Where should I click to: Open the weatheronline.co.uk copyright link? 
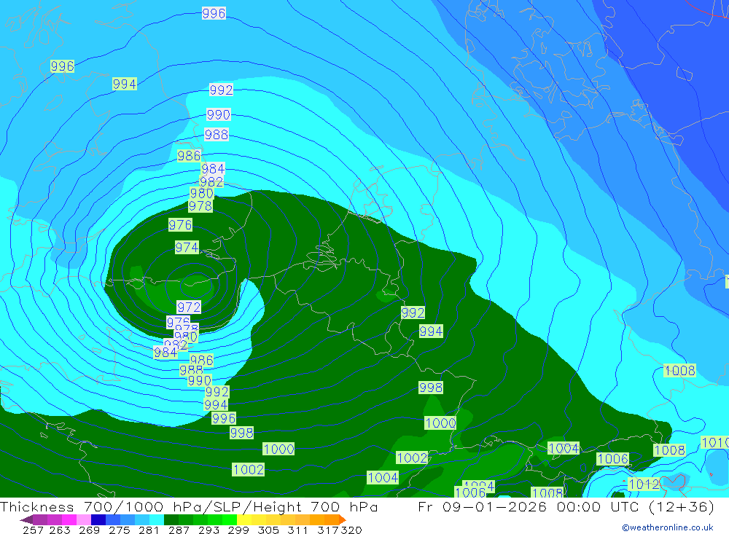pyautogui.click(x=668, y=527)
